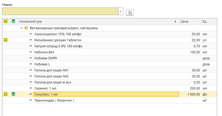Clear the search field with the x button
The width and height of the screenshot is (222, 116).
click(121, 11)
